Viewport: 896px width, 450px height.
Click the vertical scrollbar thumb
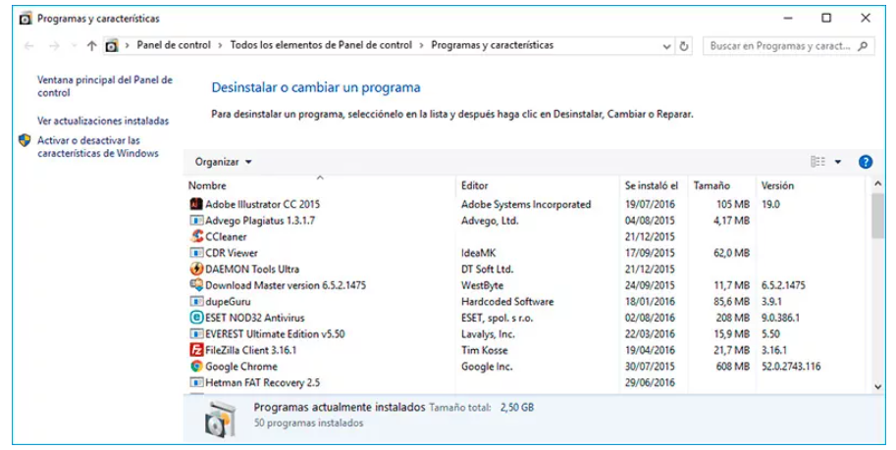[877, 216]
